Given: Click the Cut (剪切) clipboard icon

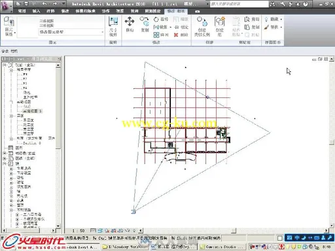Looking at the screenshot, I should (x=247, y=19).
